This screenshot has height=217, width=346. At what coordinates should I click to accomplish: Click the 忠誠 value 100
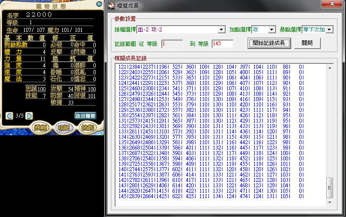[x=41, y=89]
